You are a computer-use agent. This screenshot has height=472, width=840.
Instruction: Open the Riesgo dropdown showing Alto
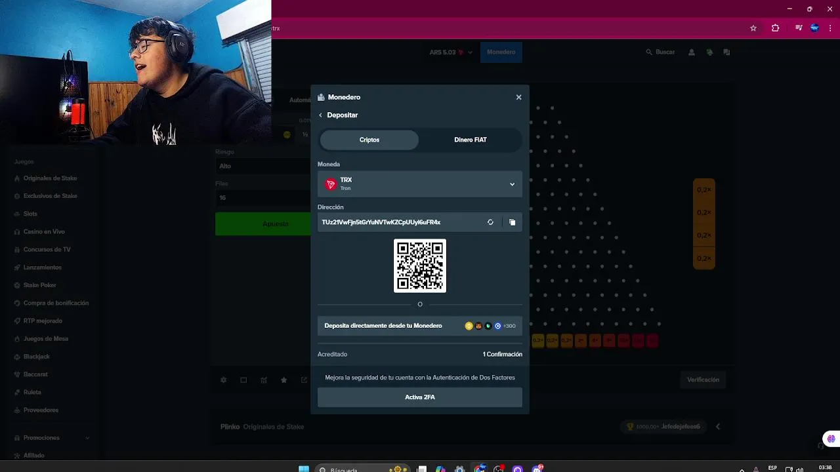(262, 166)
